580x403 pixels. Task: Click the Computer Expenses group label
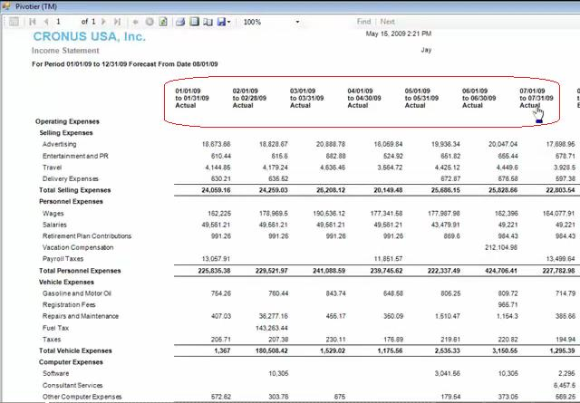click(71, 362)
